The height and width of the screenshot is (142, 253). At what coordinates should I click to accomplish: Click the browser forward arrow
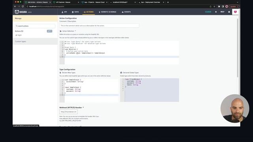(19, 6)
